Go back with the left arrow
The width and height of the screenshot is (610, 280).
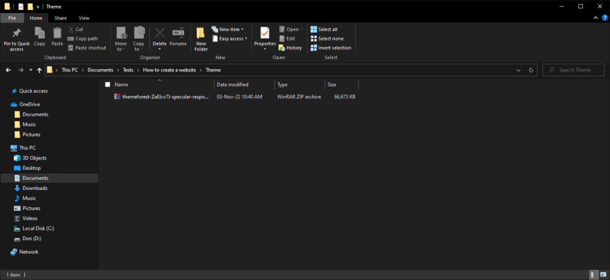point(8,70)
